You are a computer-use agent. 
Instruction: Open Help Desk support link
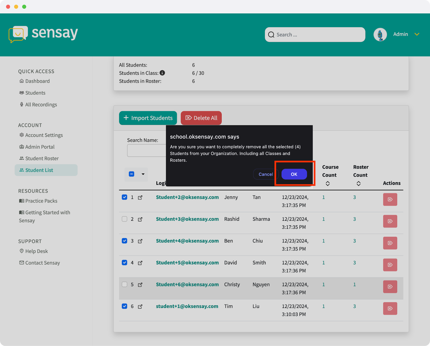(34, 251)
